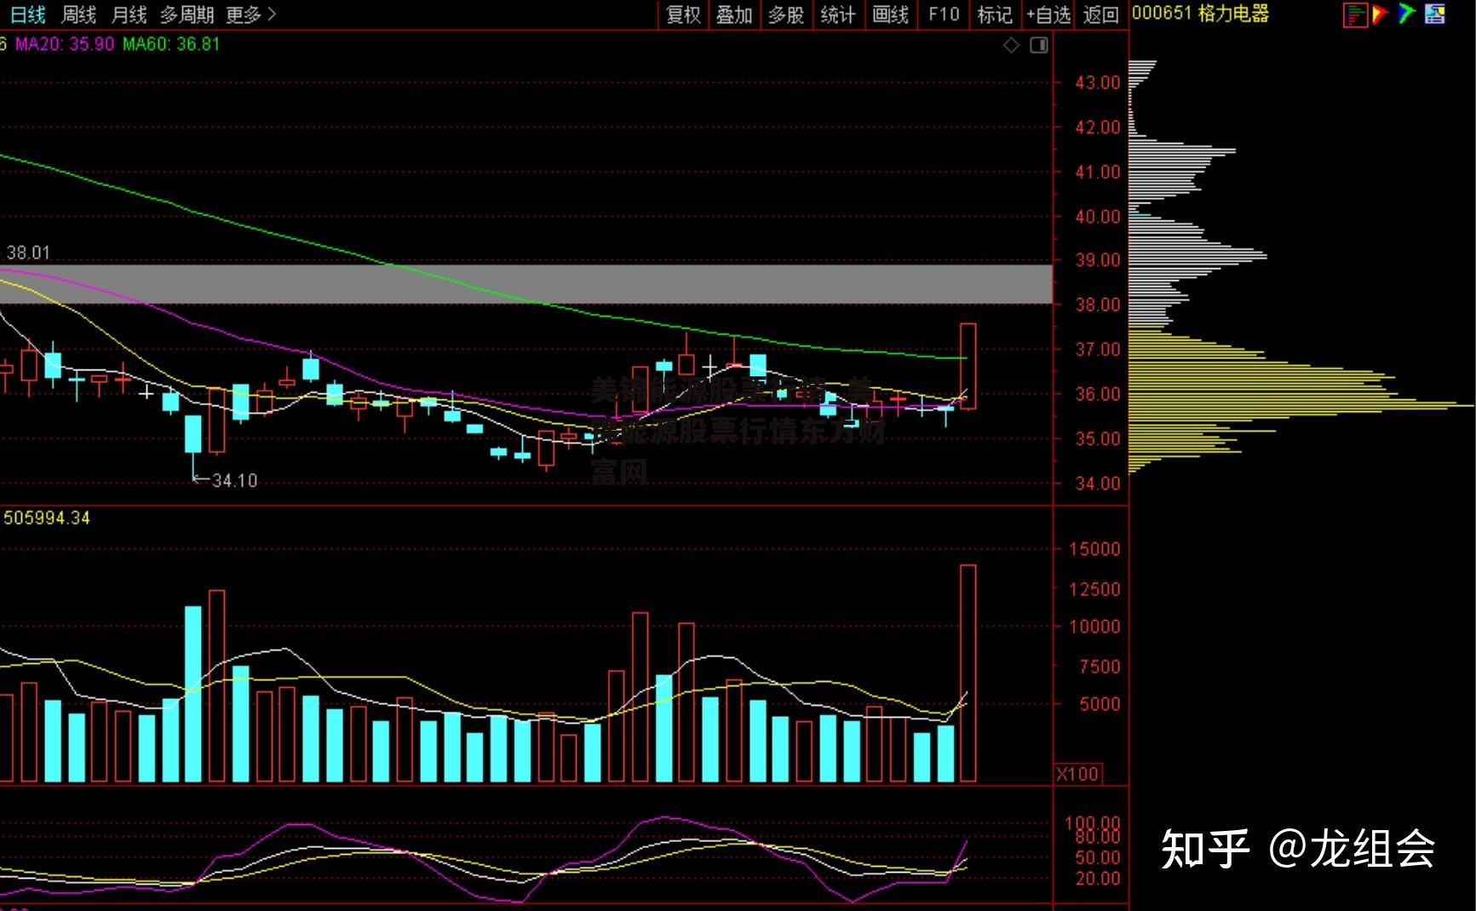Switch to the 周线 weekly chart tab
The image size is (1476, 911).
[x=79, y=14]
